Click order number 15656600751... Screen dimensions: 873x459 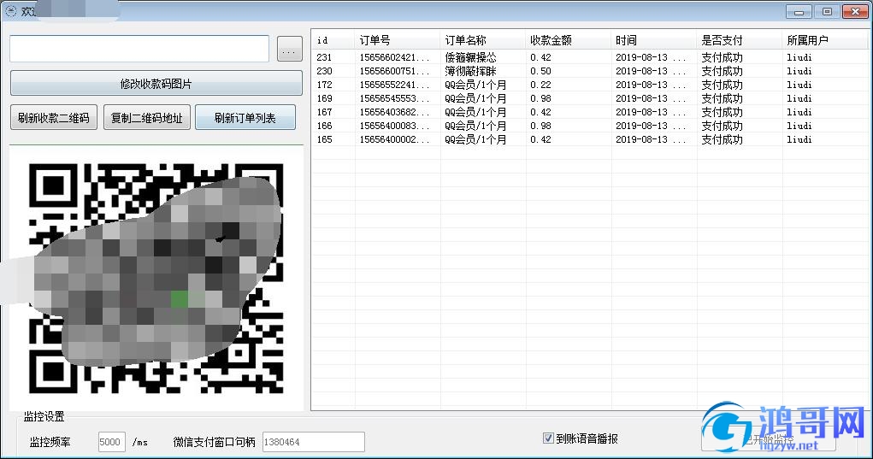coord(394,71)
